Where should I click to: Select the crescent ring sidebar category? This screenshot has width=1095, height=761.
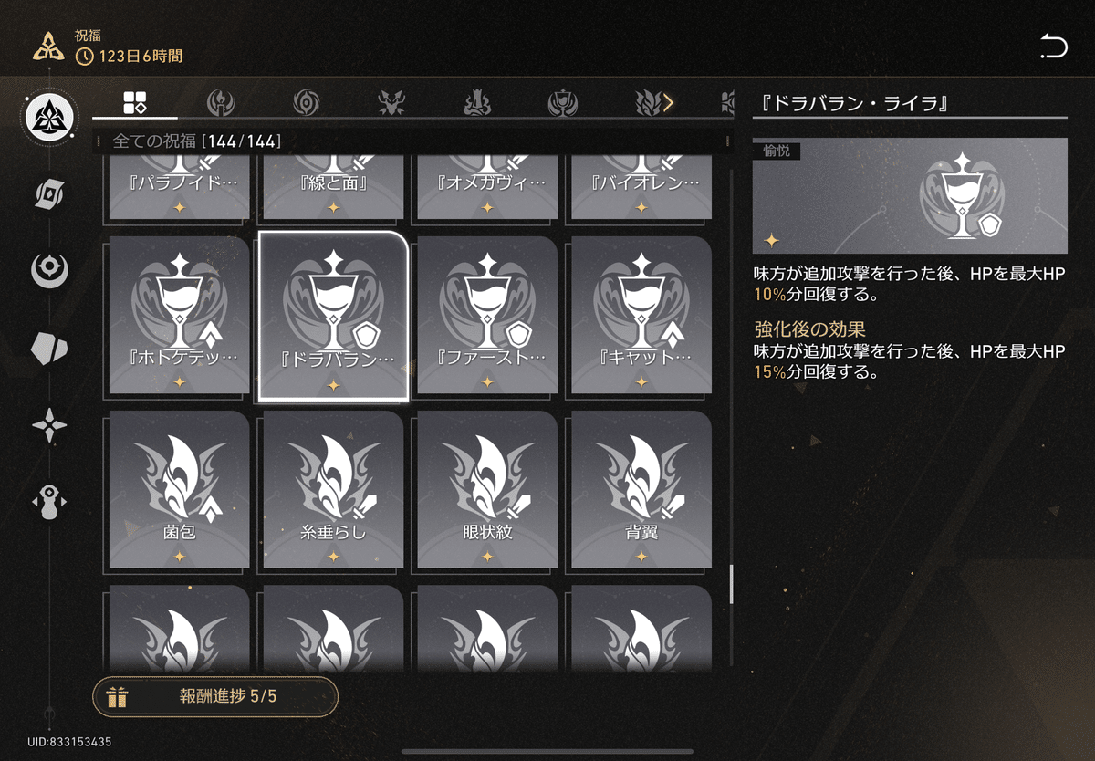point(48,269)
